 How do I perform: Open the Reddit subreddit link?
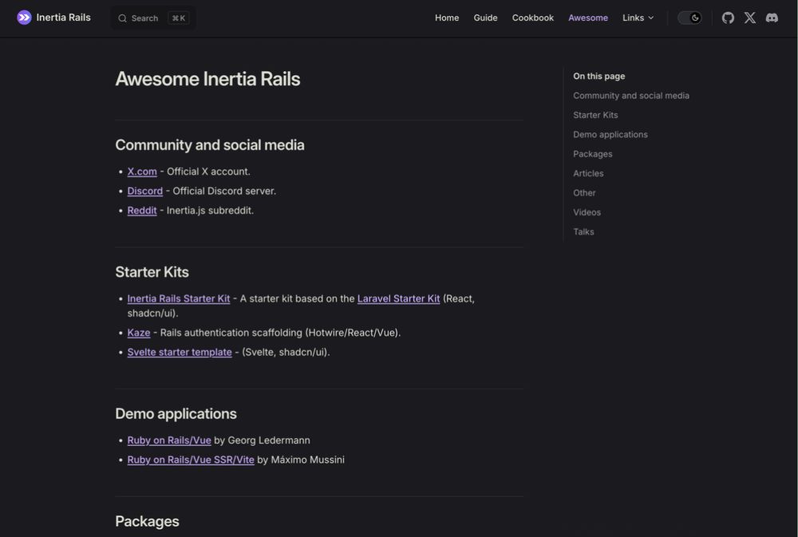142,210
